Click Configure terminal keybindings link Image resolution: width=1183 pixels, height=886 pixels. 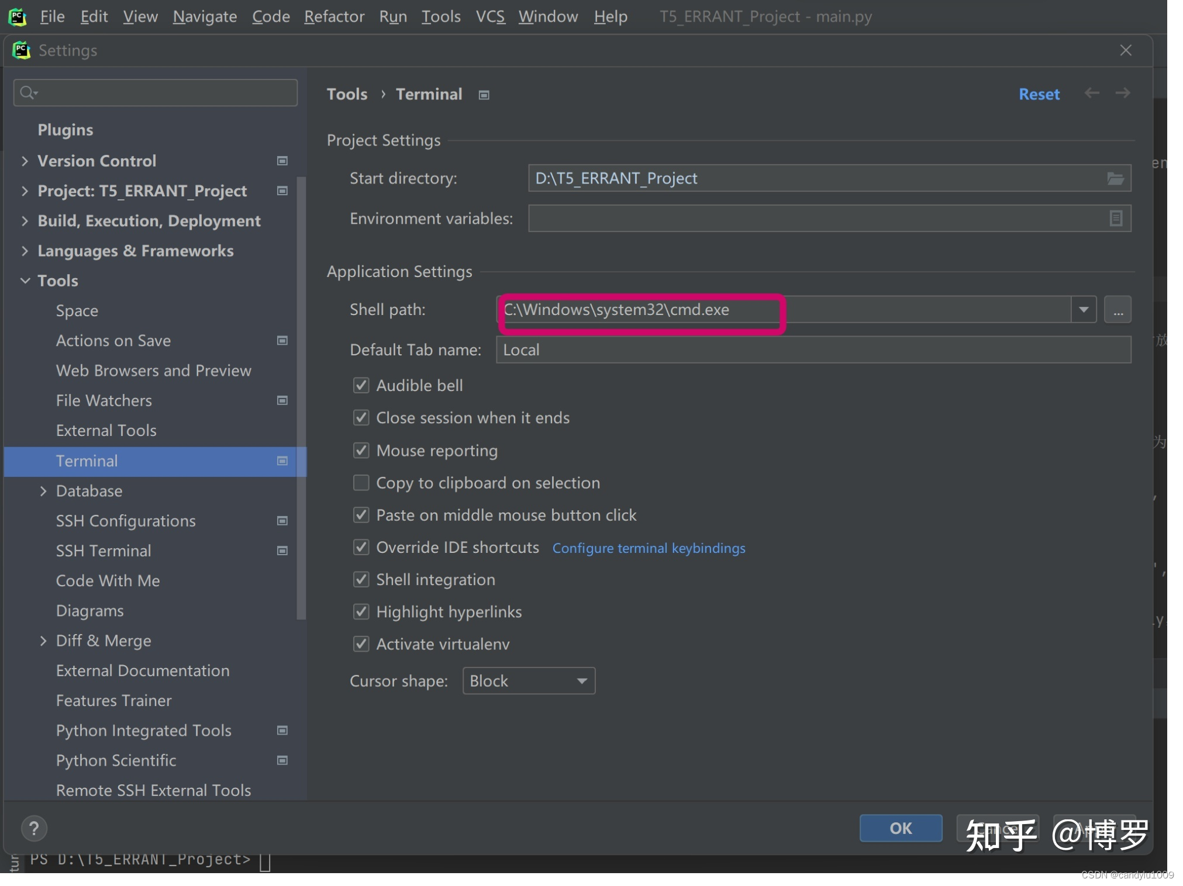pyautogui.click(x=649, y=547)
